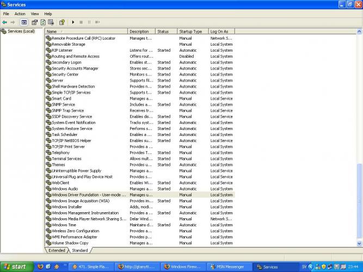Click the Refresh toolbar icon
Image resolution: width=363 pixels, height=272 pixels.
coord(42,22)
